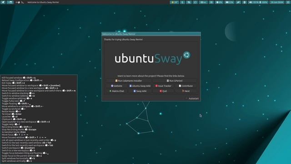Click the network link icon in top bar
Image resolution: width=291 pixels, height=164 pixels.
(238, 2)
